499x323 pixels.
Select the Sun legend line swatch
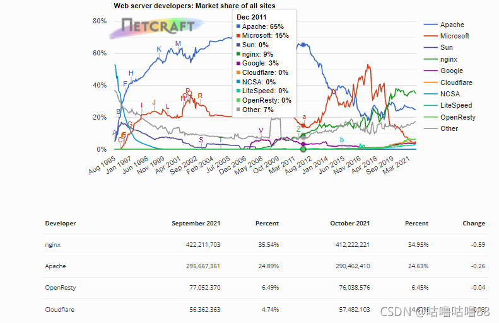point(431,48)
